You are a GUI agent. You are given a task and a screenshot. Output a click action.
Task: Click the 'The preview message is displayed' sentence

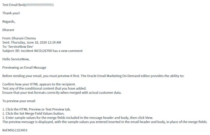[105, 122]
